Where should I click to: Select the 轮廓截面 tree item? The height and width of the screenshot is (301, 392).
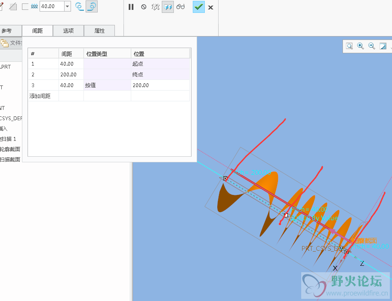10,149
